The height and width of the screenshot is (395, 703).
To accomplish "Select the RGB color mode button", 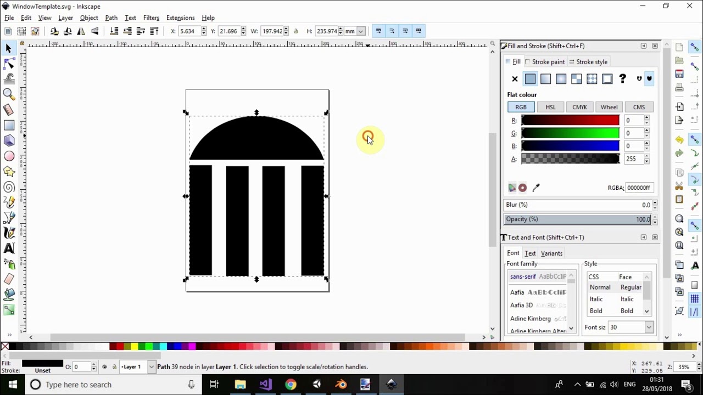I will pyautogui.click(x=521, y=107).
